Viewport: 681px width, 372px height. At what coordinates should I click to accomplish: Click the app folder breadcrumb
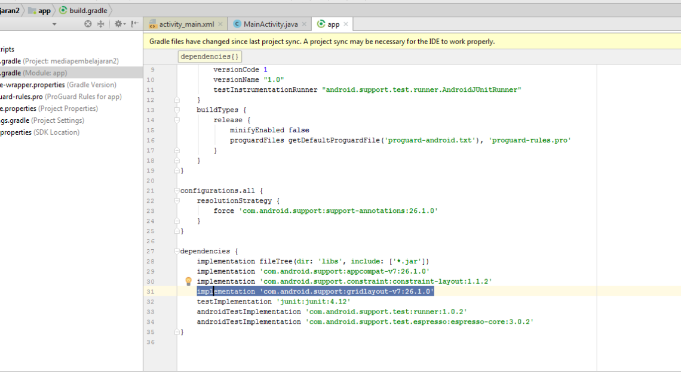[x=40, y=11]
